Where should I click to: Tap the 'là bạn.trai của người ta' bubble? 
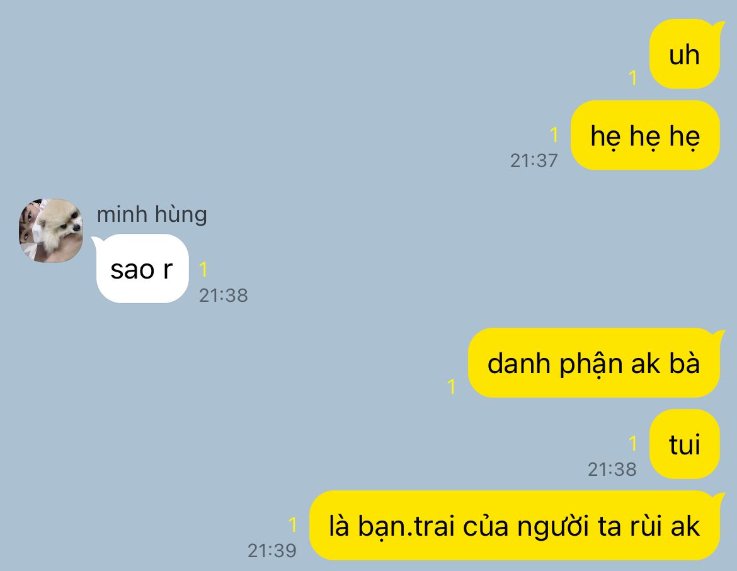(515, 526)
